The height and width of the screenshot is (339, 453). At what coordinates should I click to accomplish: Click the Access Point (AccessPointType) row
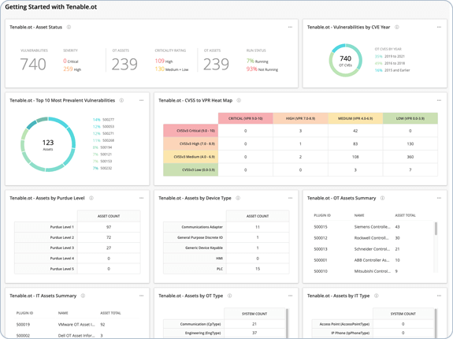373,324
